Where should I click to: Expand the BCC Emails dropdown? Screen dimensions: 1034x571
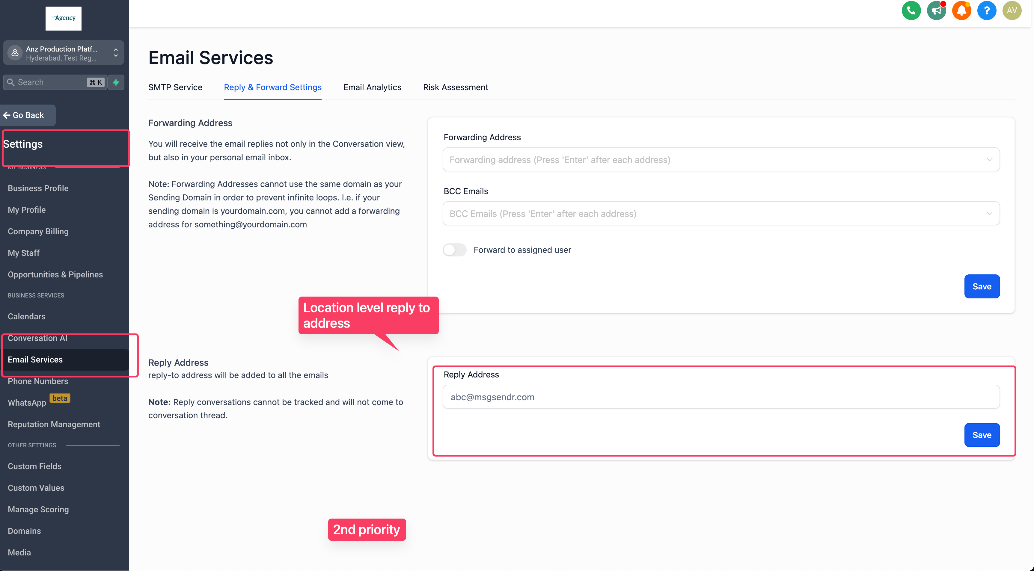[x=989, y=214]
